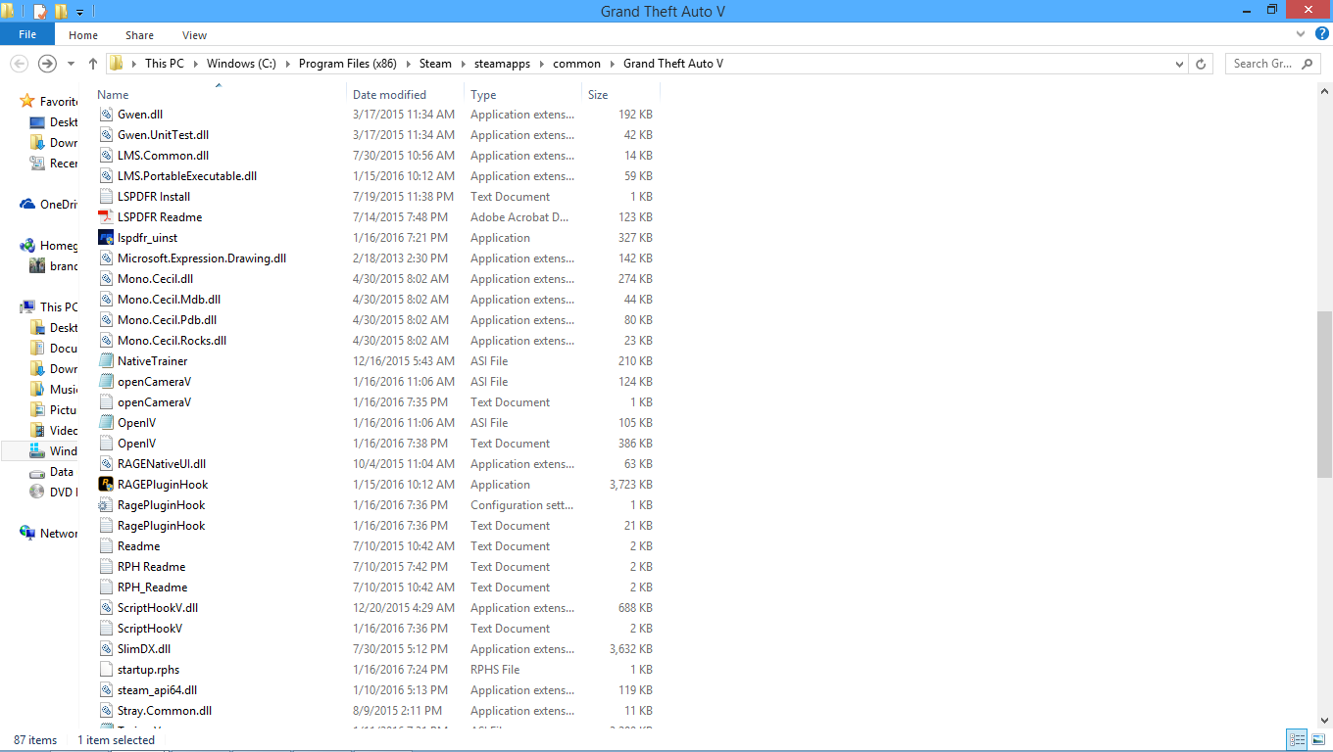Screen dimensions: 1333x752
Task: Select the file name ScriptHookV.dll
Action: pos(158,608)
